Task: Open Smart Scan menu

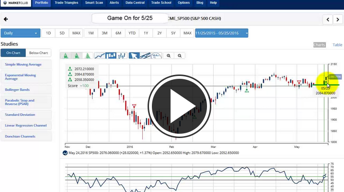Action: [x=94, y=3]
